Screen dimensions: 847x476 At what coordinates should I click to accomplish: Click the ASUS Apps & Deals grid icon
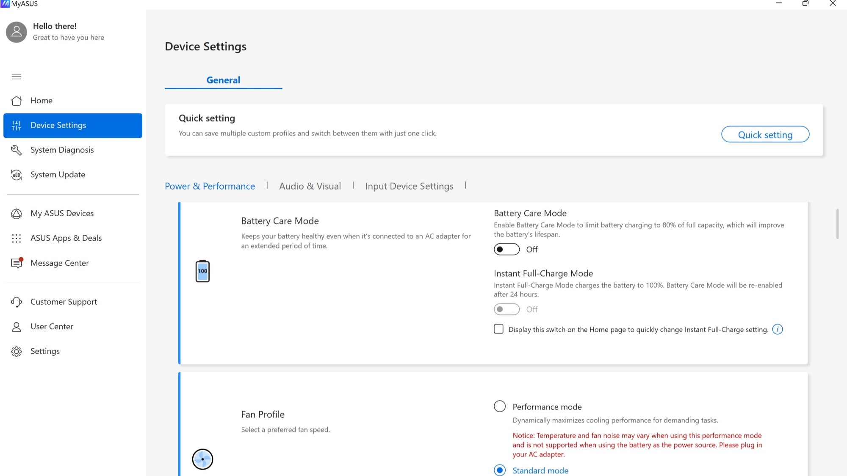[17, 238]
